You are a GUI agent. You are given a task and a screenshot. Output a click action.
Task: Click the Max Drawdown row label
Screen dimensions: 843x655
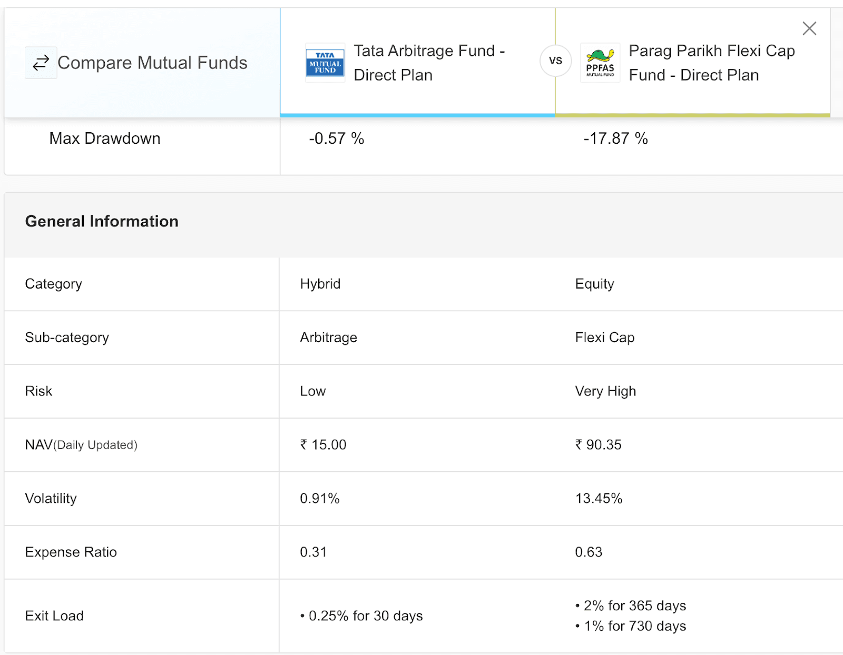[x=105, y=138]
